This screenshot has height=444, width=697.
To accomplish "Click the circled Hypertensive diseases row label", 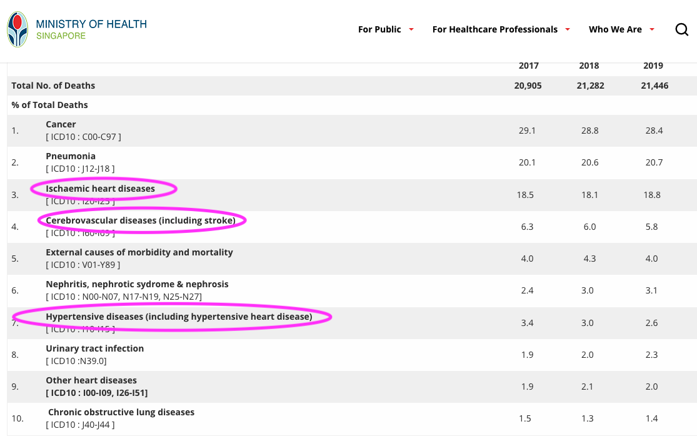I will [x=178, y=317].
